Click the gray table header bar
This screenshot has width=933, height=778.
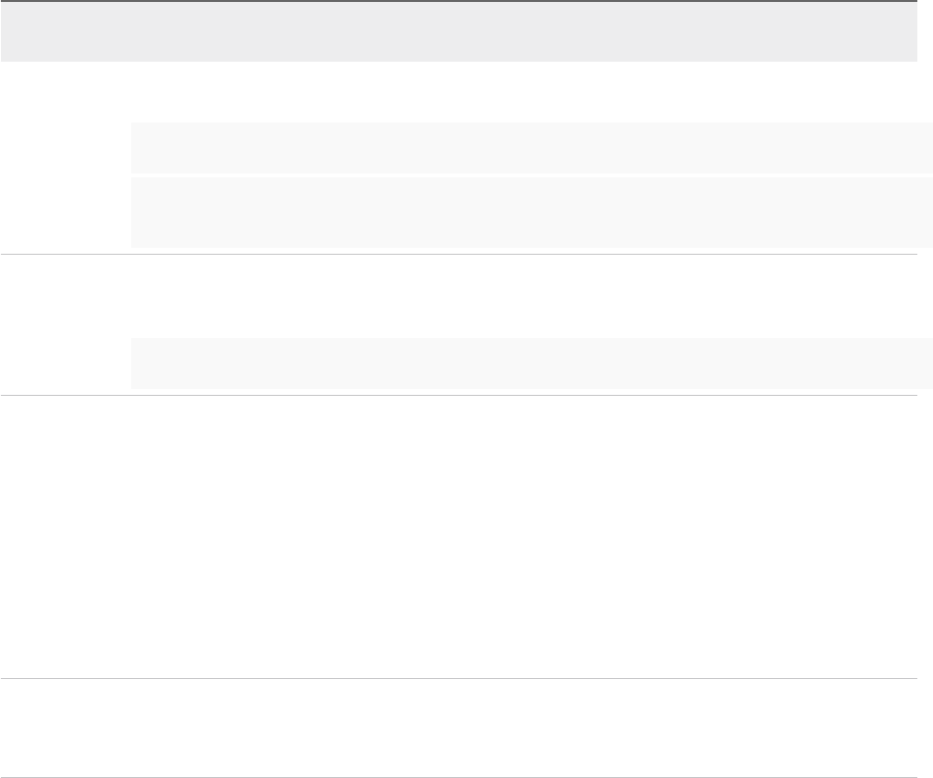458,31
